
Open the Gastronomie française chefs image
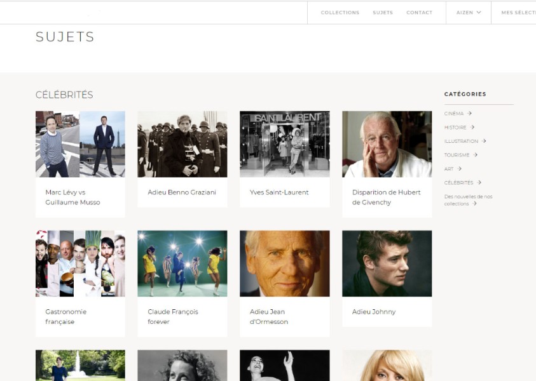tap(80, 264)
